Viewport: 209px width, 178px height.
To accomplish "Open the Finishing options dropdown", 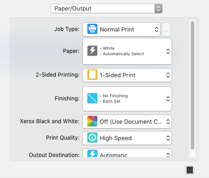I will coord(127,99).
